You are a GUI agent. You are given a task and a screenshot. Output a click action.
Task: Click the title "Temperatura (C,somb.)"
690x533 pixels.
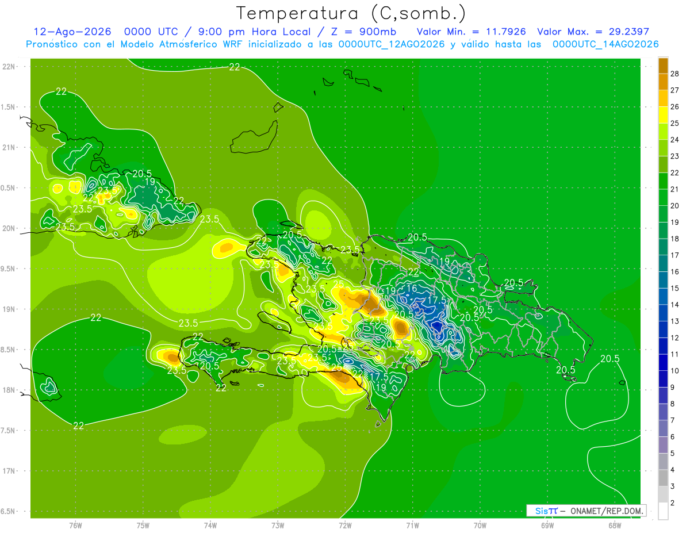coord(351,13)
